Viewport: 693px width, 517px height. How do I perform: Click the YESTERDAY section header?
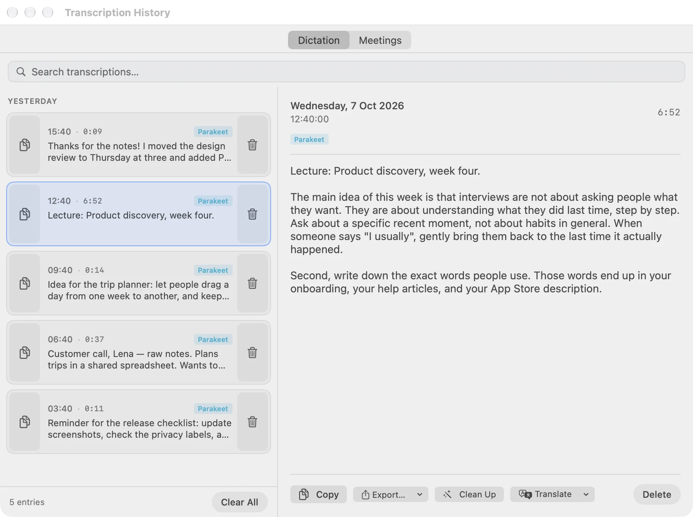click(x=32, y=101)
